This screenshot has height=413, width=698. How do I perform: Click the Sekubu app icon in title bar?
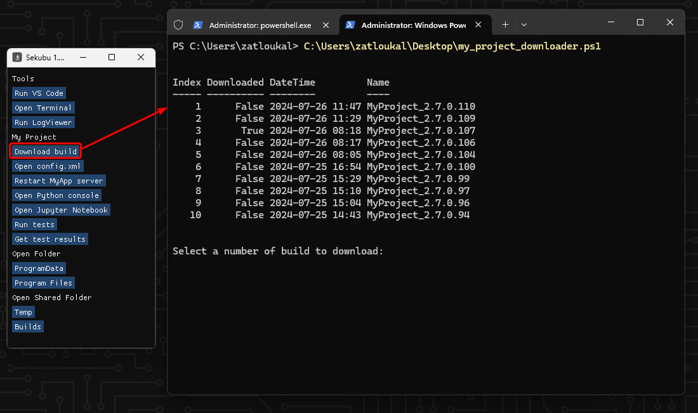17,57
